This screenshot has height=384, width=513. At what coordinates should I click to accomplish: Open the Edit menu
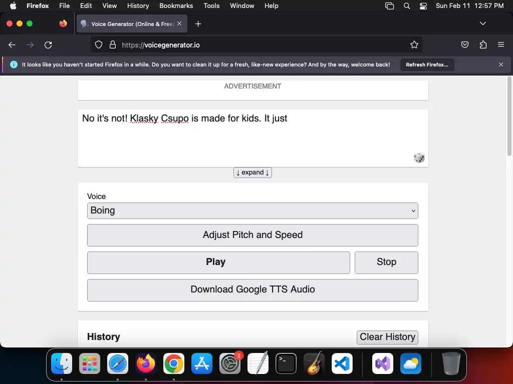(86, 6)
